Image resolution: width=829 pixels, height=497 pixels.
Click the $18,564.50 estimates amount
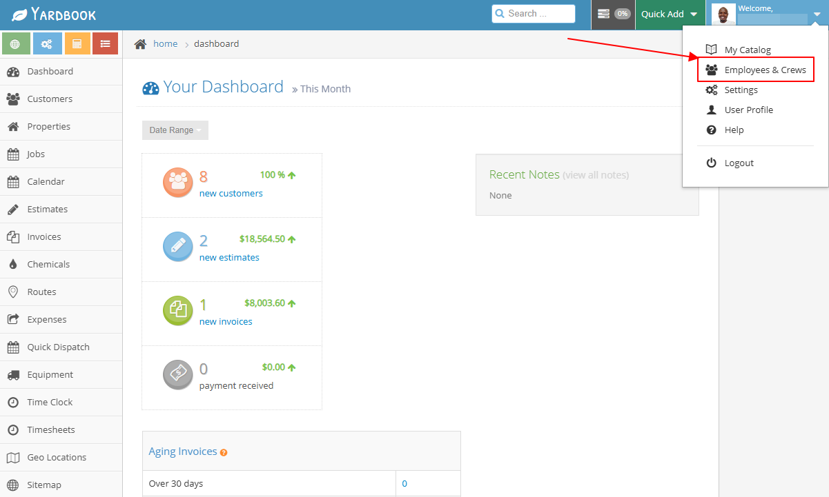click(x=262, y=239)
